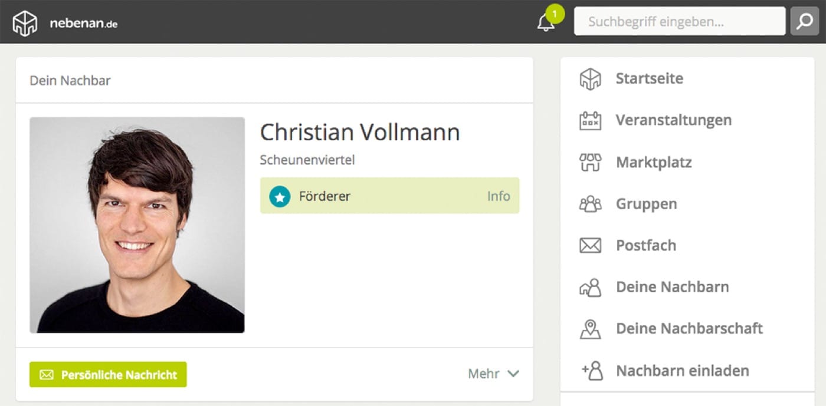Viewport: 826px width, 406px height.
Task: Click the Marktplatz stall icon
Action: point(590,163)
